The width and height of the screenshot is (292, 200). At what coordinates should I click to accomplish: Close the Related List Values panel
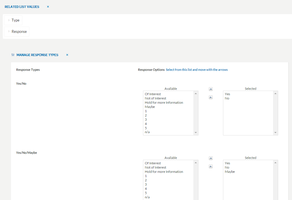coord(48,7)
